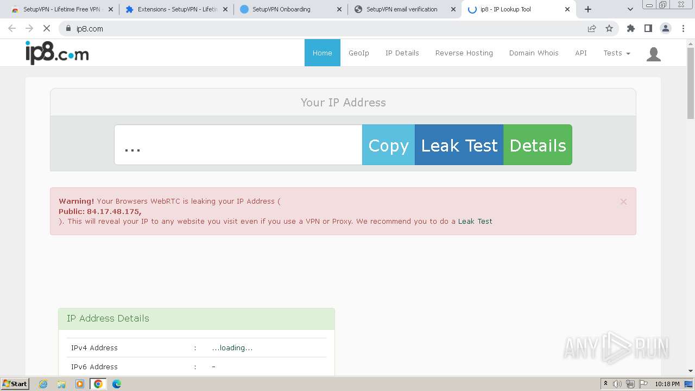The width and height of the screenshot is (695, 391).
Task: Select the IP Address Details heading
Action: tap(108, 318)
